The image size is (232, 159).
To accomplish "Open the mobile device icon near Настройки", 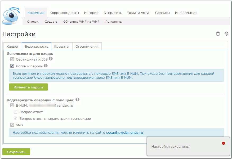I will [x=218, y=33].
